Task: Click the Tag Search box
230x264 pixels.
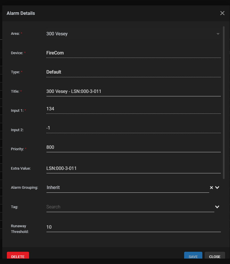Action: coord(130,207)
